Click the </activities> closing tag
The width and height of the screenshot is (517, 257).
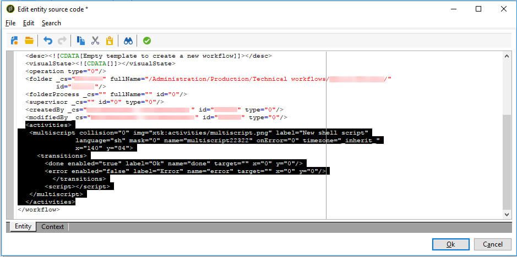coord(51,202)
